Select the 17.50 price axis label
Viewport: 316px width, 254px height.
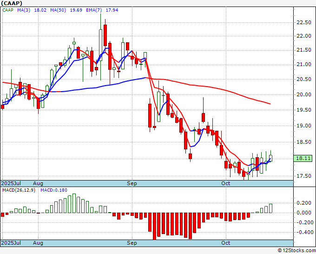304,176
